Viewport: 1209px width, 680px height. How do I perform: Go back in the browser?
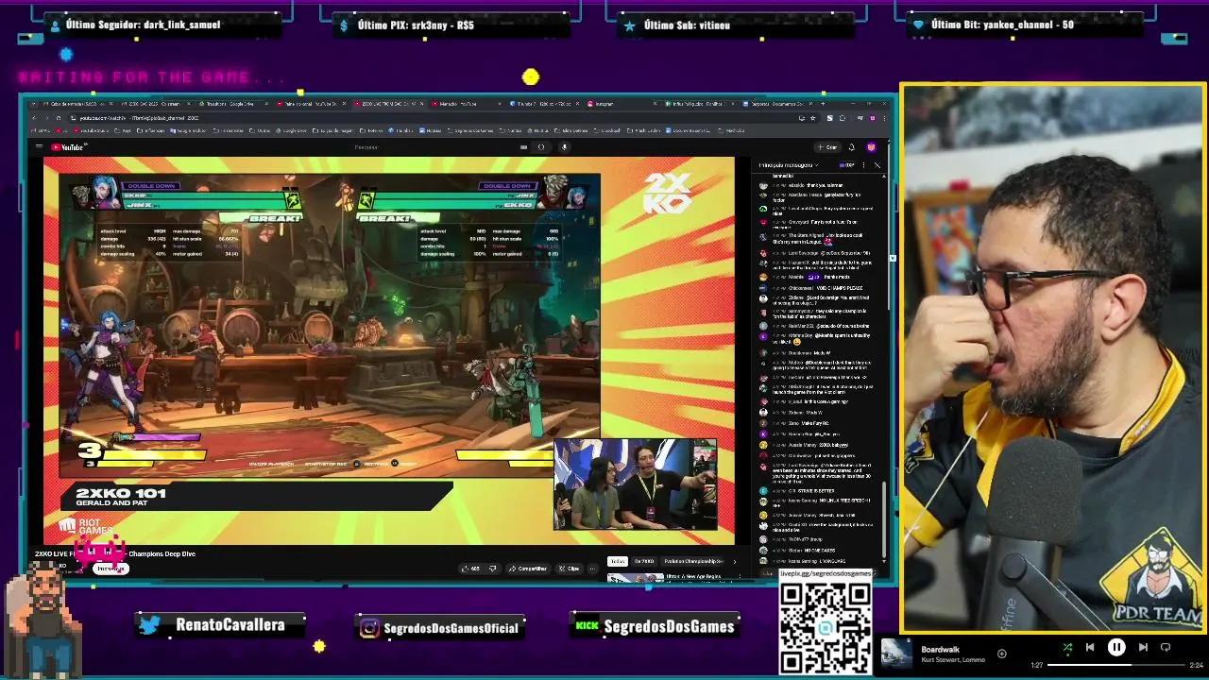(34, 118)
